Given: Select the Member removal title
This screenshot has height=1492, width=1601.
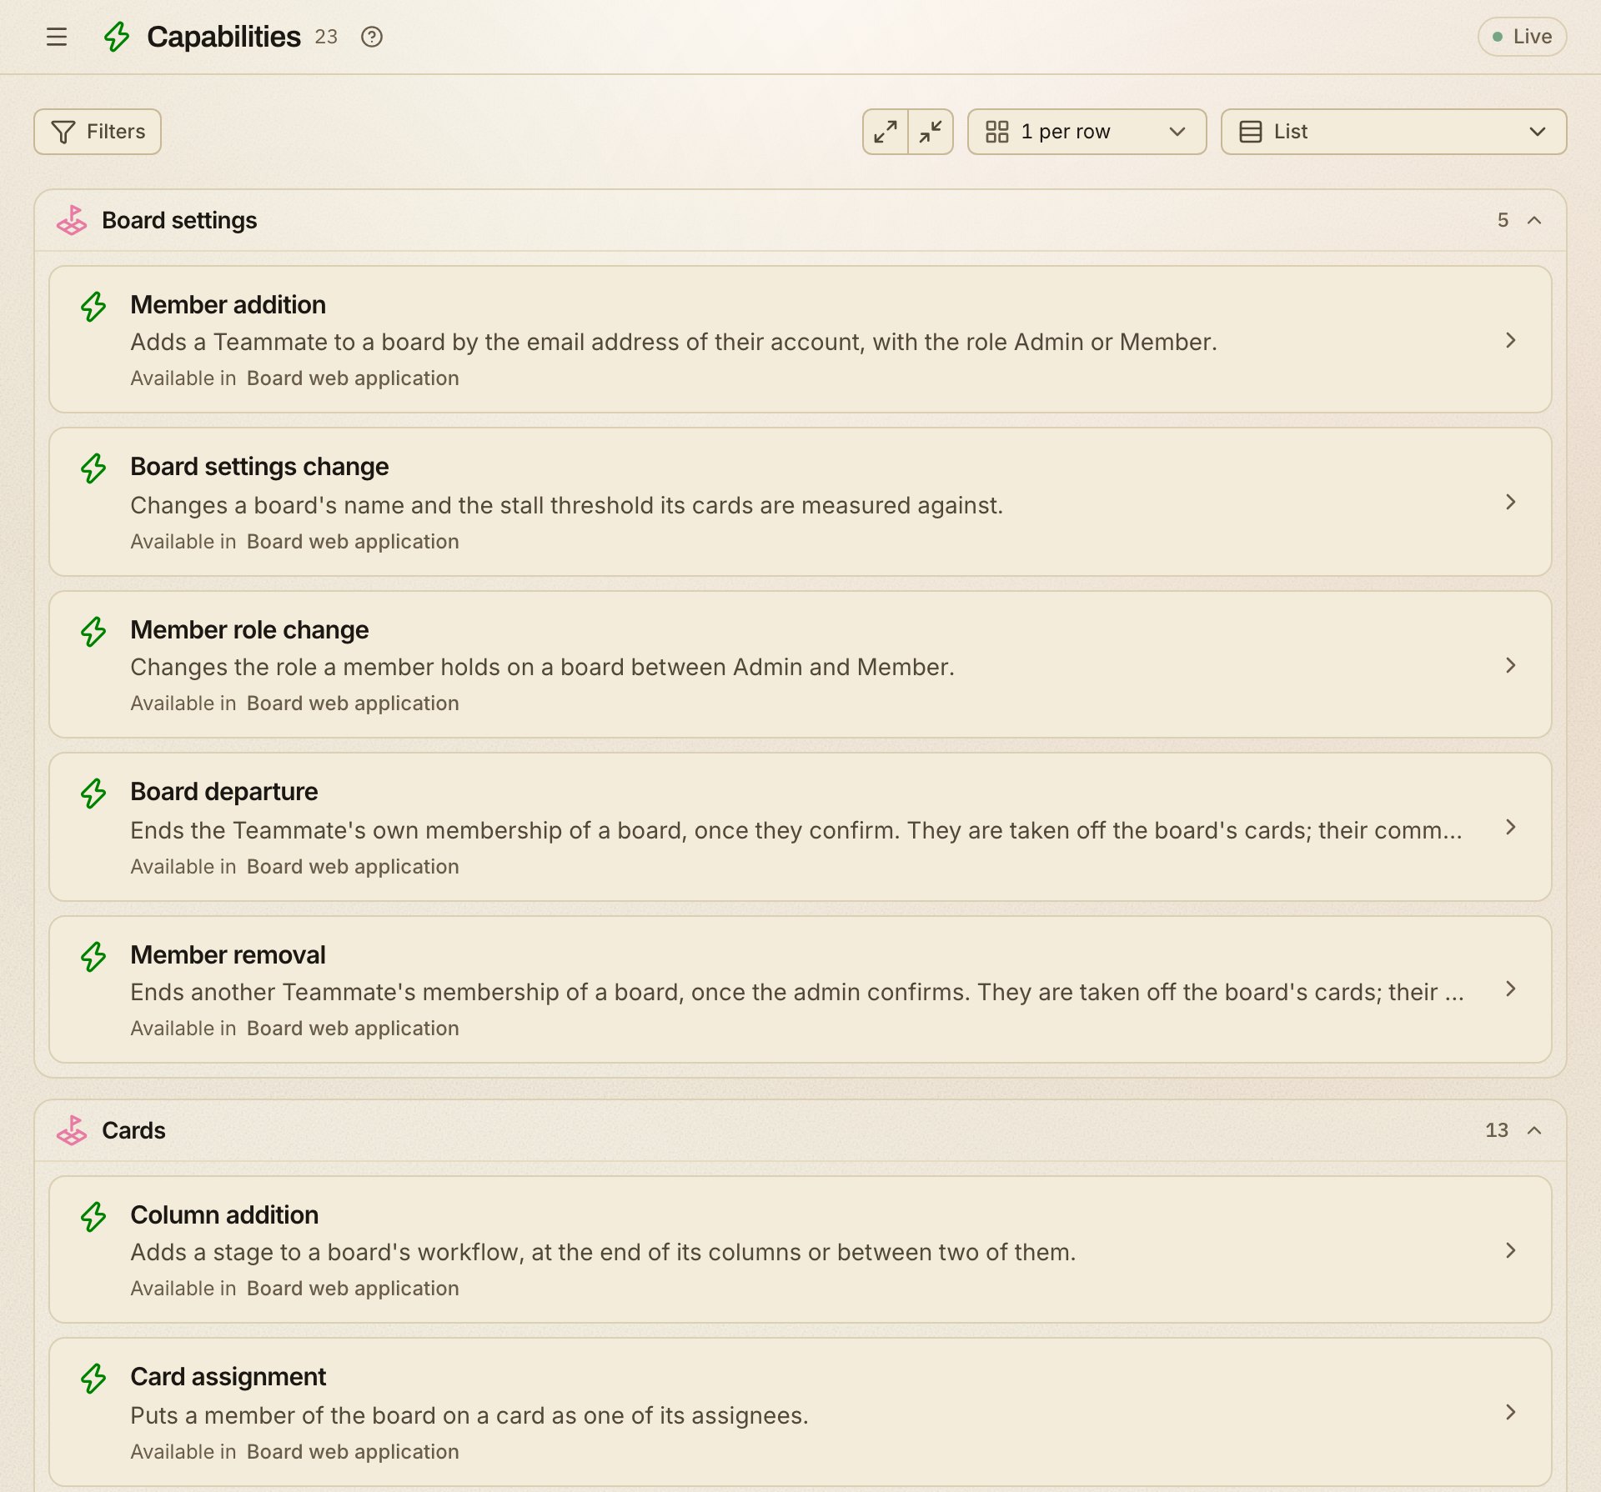Looking at the screenshot, I should click(228, 955).
